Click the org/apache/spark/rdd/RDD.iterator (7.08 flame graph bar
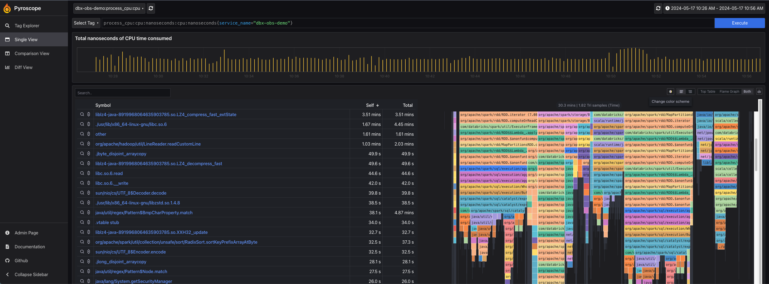 (498, 114)
